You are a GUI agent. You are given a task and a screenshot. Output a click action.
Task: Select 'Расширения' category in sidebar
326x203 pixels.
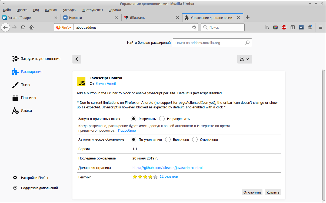tap(27, 72)
